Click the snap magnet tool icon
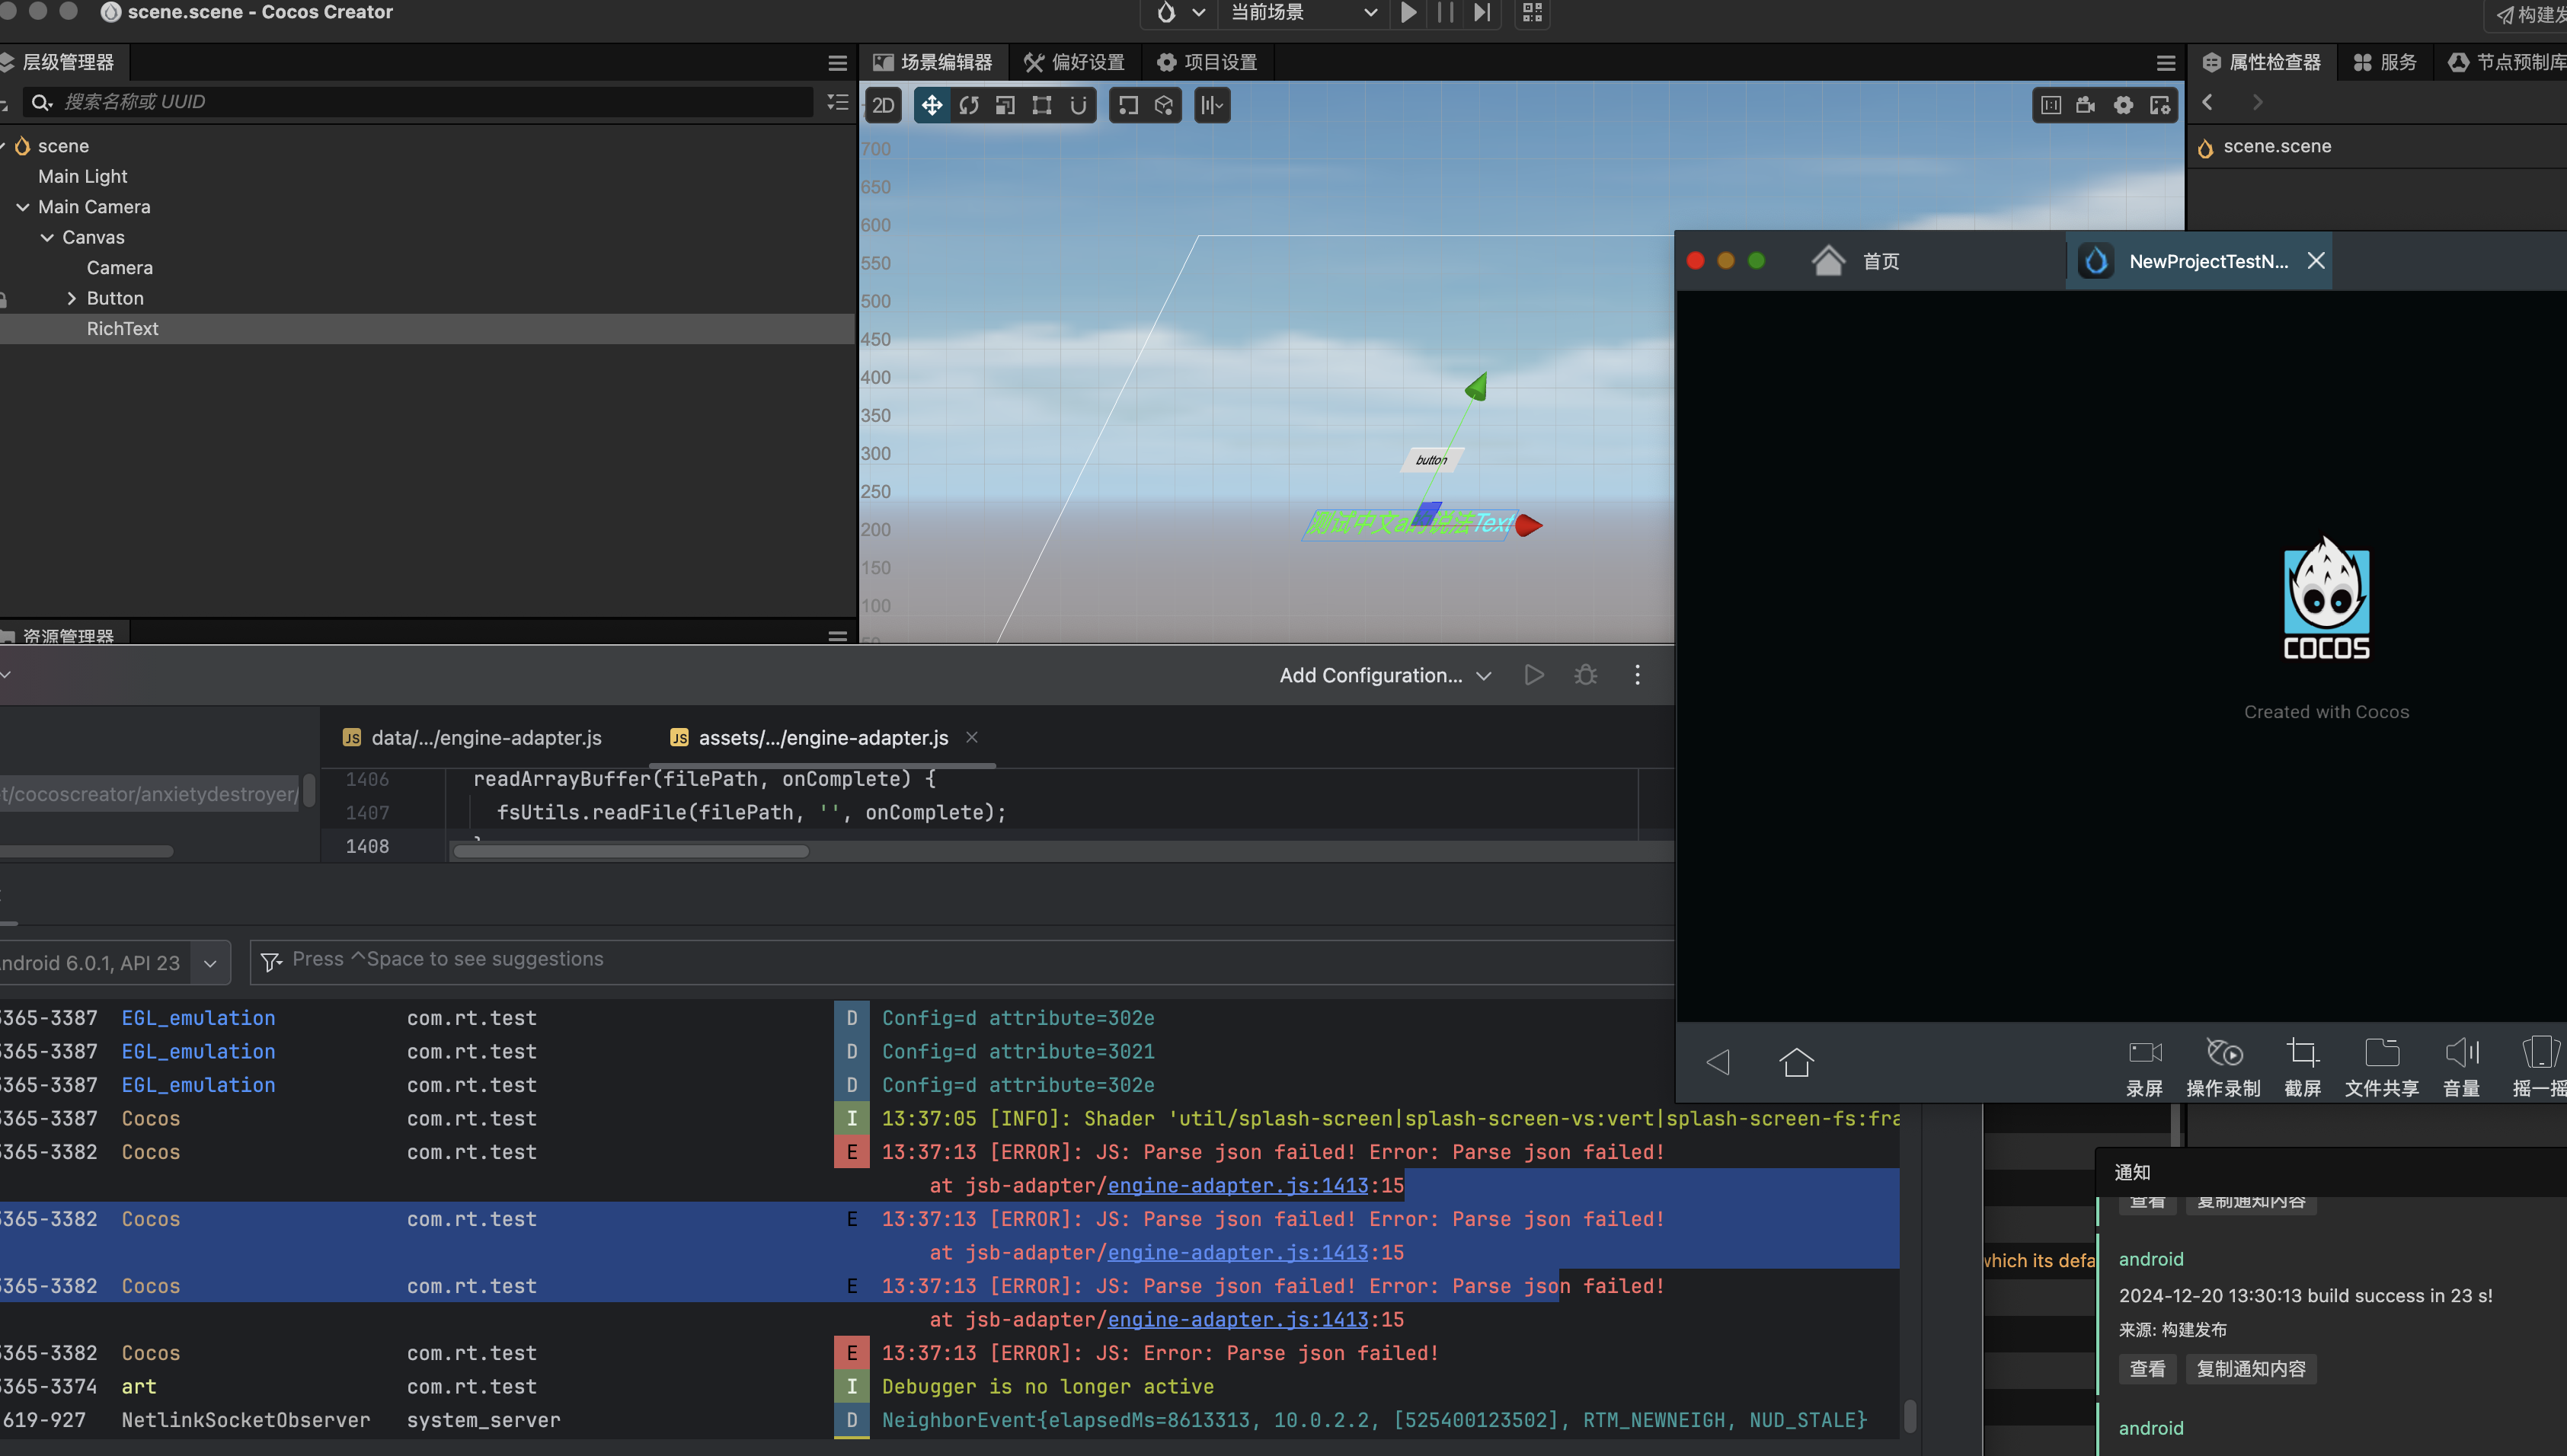The height and width of the screenshot is (1456, 2567). click(1078, 105)
